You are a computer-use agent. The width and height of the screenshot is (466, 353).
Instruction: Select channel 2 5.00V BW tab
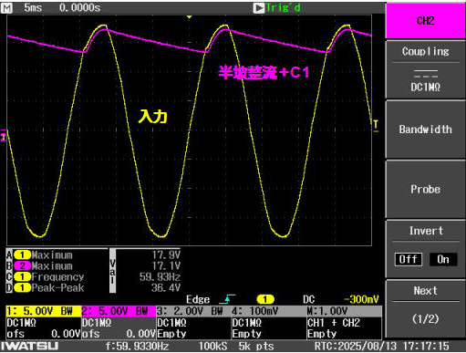pos(119,311)
